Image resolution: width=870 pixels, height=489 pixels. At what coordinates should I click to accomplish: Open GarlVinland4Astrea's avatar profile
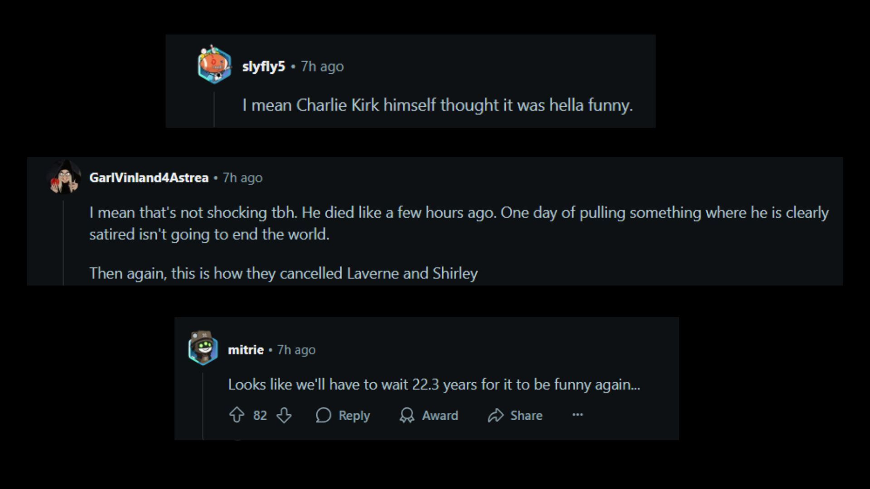65,177
